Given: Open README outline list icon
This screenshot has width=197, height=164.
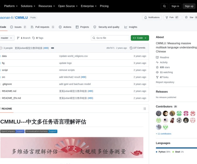Looking at the screenshot, I should [144, 109].
